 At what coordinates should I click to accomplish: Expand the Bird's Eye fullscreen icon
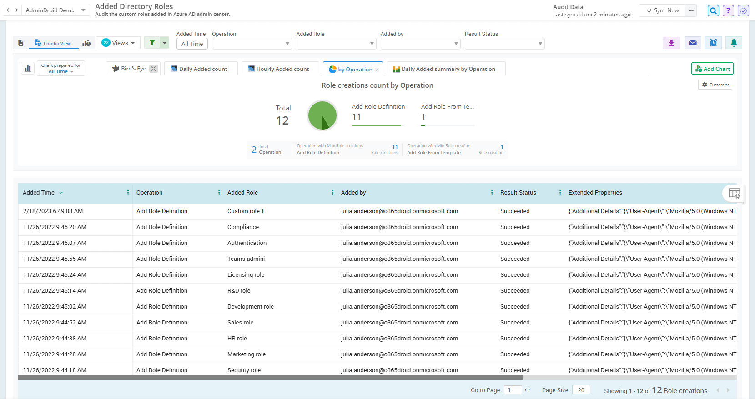click(153, 69)
